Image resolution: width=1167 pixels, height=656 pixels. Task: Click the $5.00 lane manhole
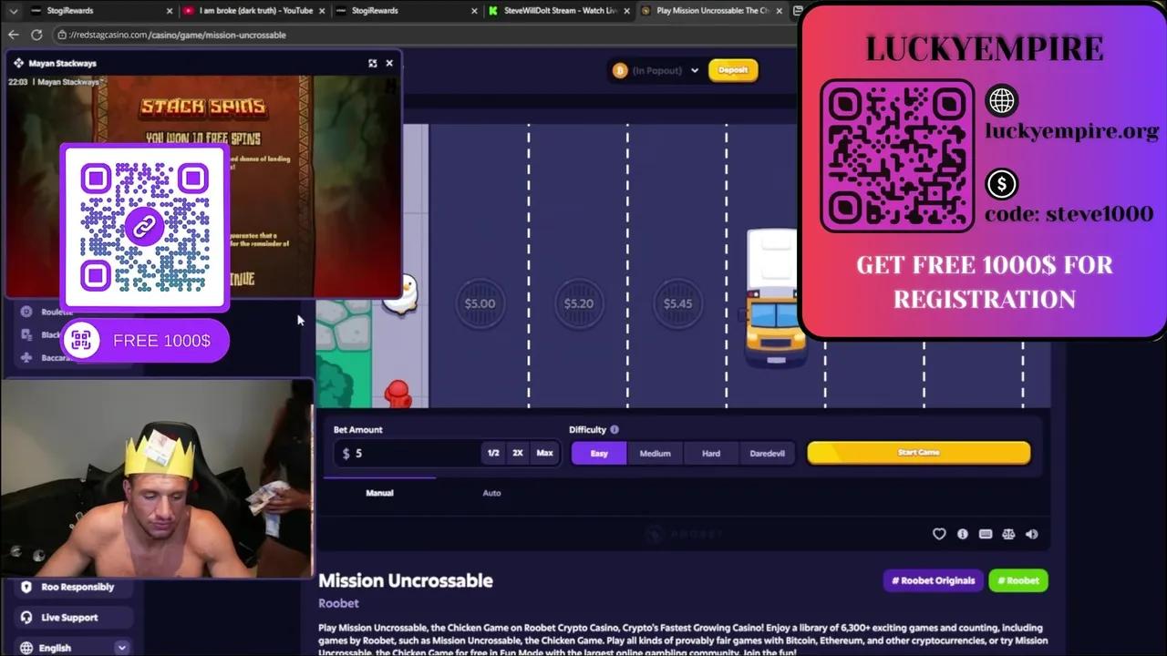(x=480, y=303)
